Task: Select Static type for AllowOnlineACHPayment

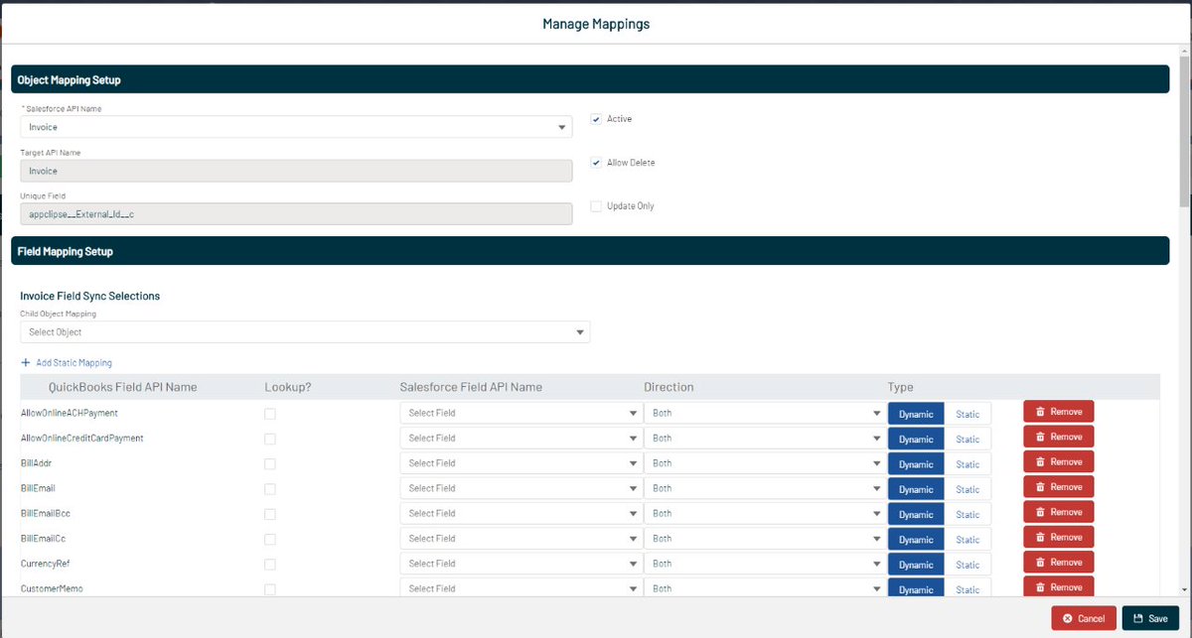Action: click(x=968, y=414)
